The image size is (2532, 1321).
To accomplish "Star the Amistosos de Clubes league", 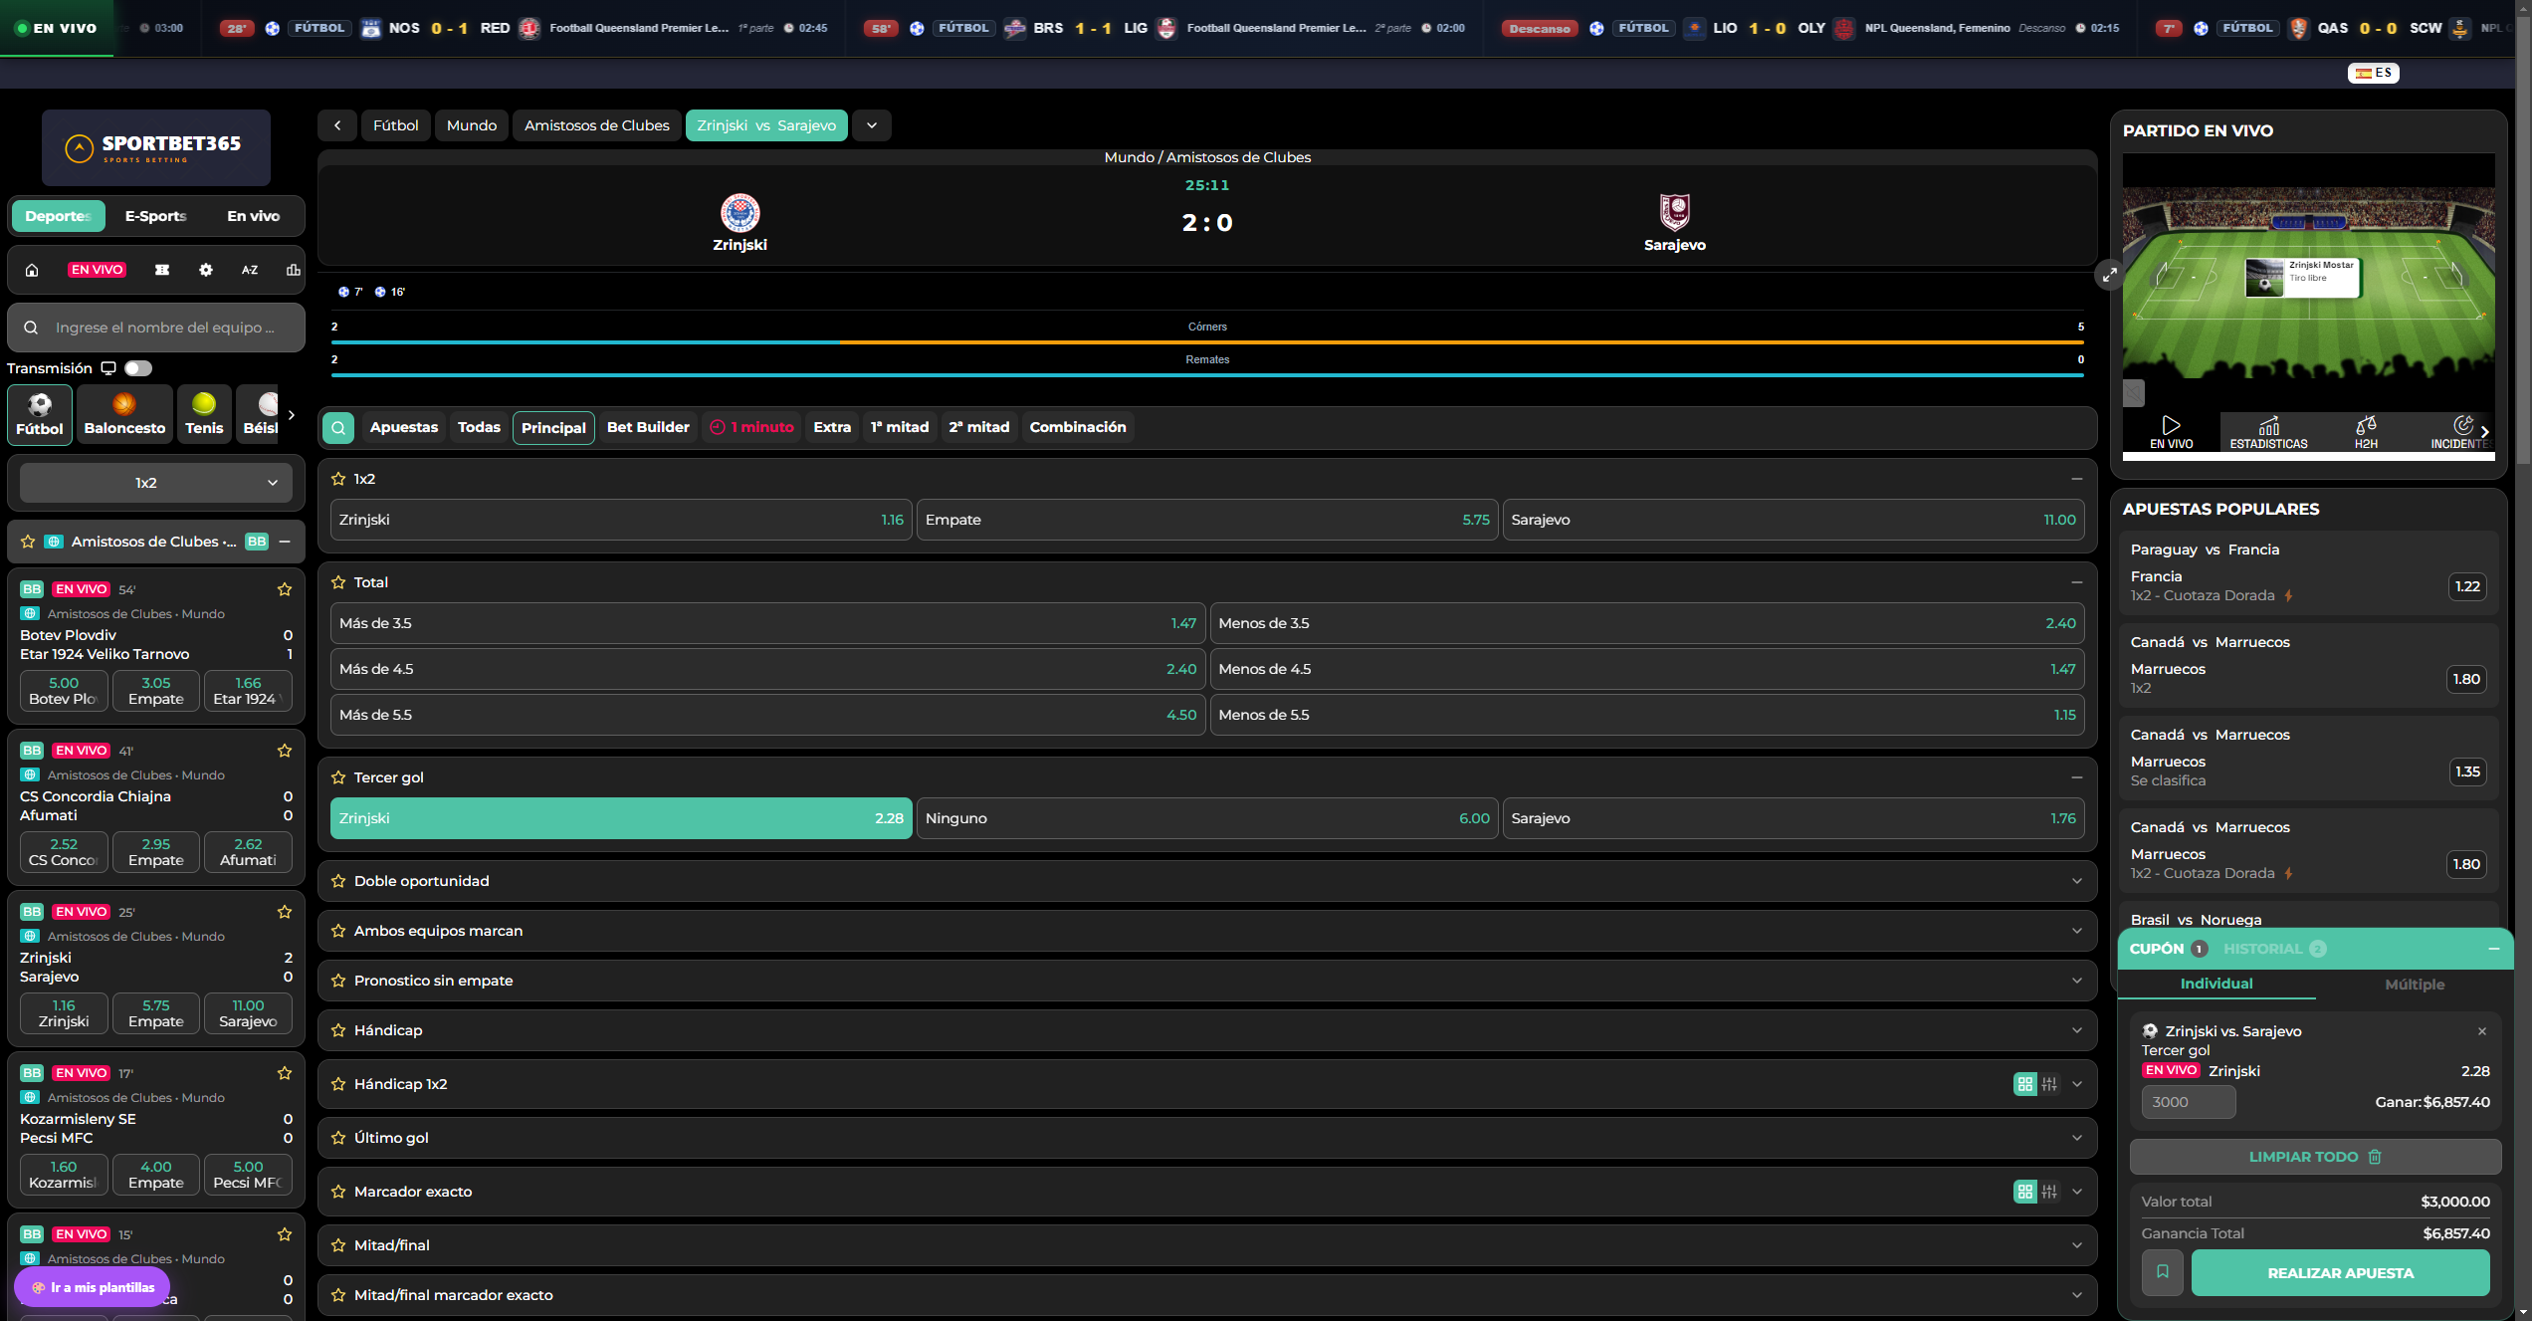I will coord(28,542).
